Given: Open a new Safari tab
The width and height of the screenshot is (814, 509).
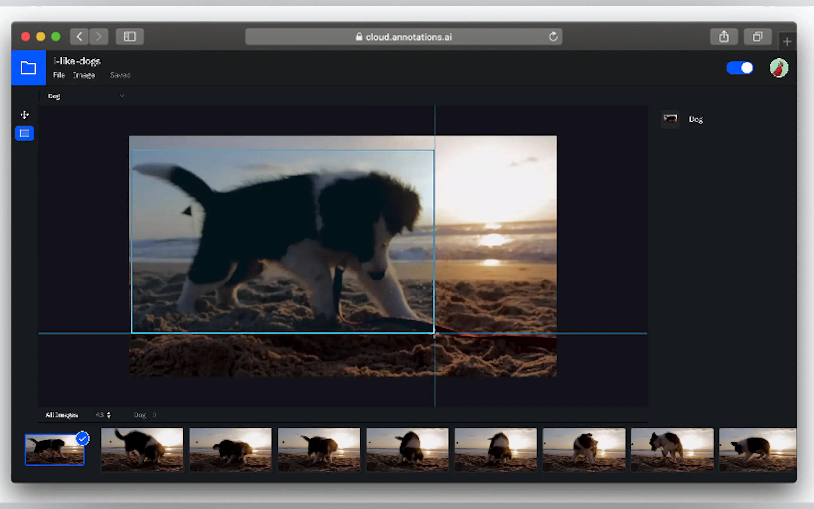Looking at the screenshot, I should [787, 42].
